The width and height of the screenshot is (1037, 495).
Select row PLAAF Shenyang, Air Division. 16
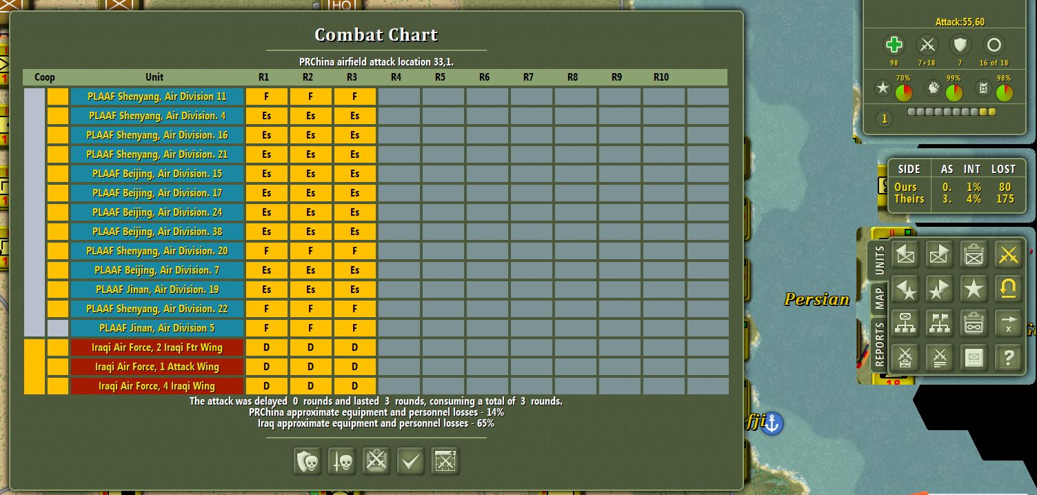coord(157,135)
